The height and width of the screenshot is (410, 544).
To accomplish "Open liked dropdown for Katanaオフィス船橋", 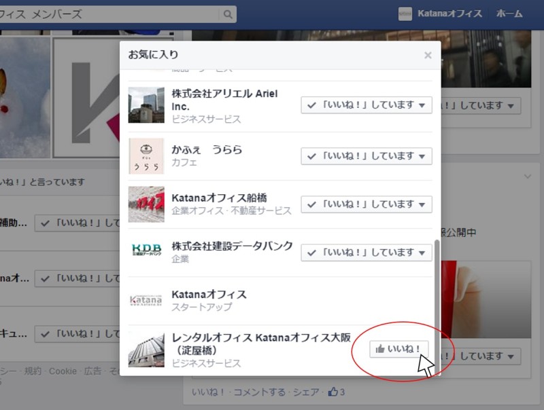I will [367, 204].
